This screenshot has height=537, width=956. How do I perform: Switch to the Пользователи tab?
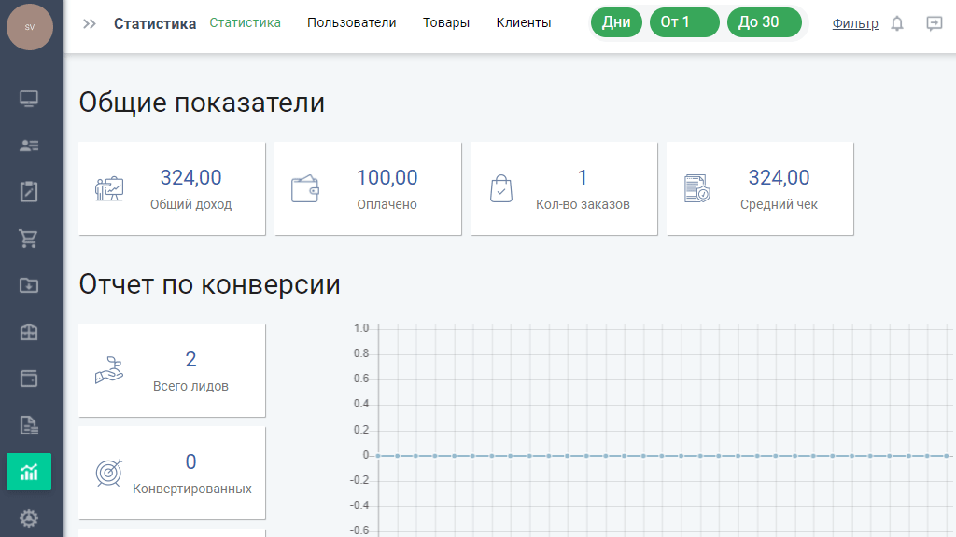(x=352, y=23)
